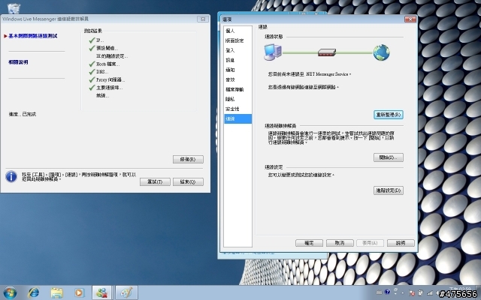Image resolution: width=481 pixels, height=300 pixels.
Task: Open Windows Explorer folder icon in taskbar
Action: (x=57, y=293)
